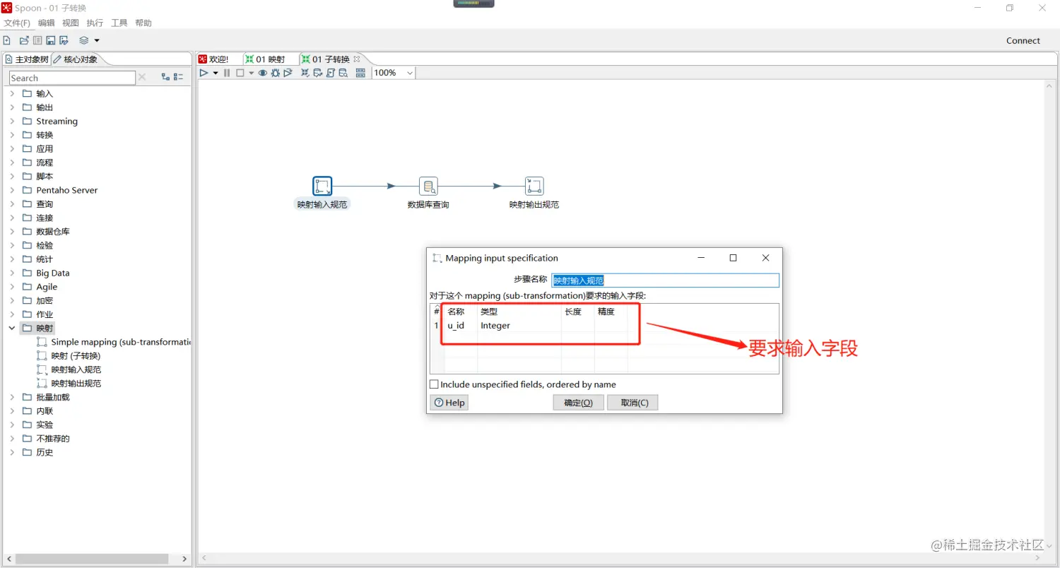The image size is (1060, 568).
Task: Pause the transformation
Action: point(227,73)
